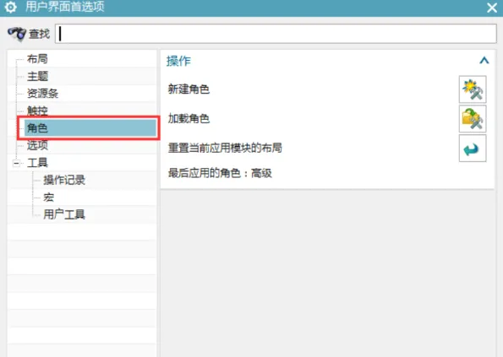This screenshot has height=357, width=503.
Task: Click the 重置当前应用模块的布局 text
Action: (x=225, y=148)
